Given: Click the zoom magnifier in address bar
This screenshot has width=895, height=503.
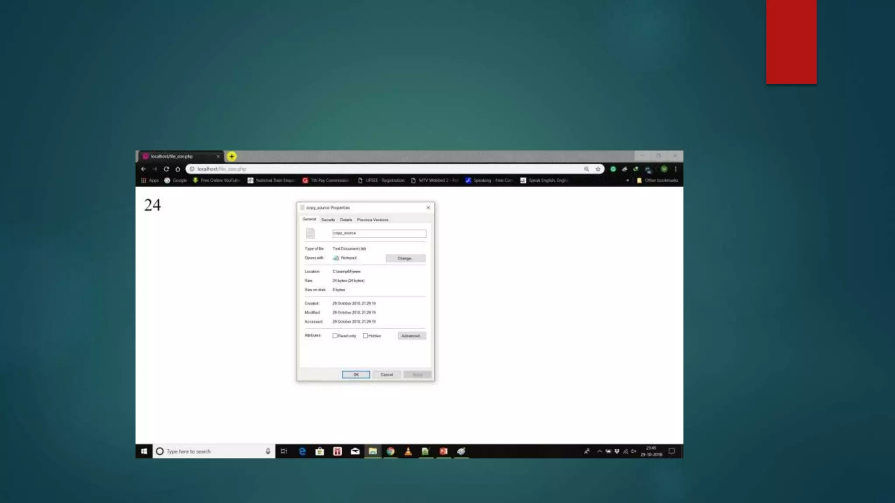Looking at the screenshot, I should [586, 169].
